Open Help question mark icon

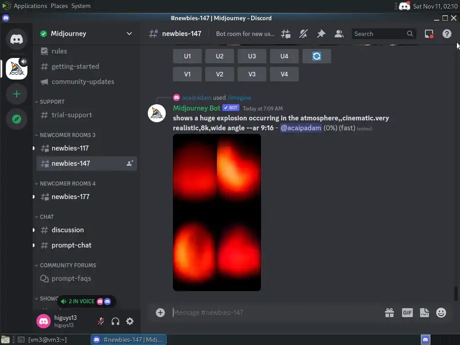pos(447,34)
